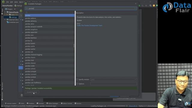192x108 pixels.
Task: Expand the settings tree node beside pandas-appender
Action: tap(23, 32)
